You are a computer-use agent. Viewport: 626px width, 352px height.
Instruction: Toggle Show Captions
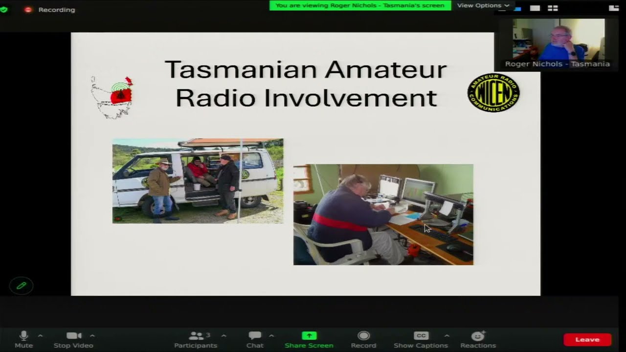pyautogui.click(x=421, y=339)
